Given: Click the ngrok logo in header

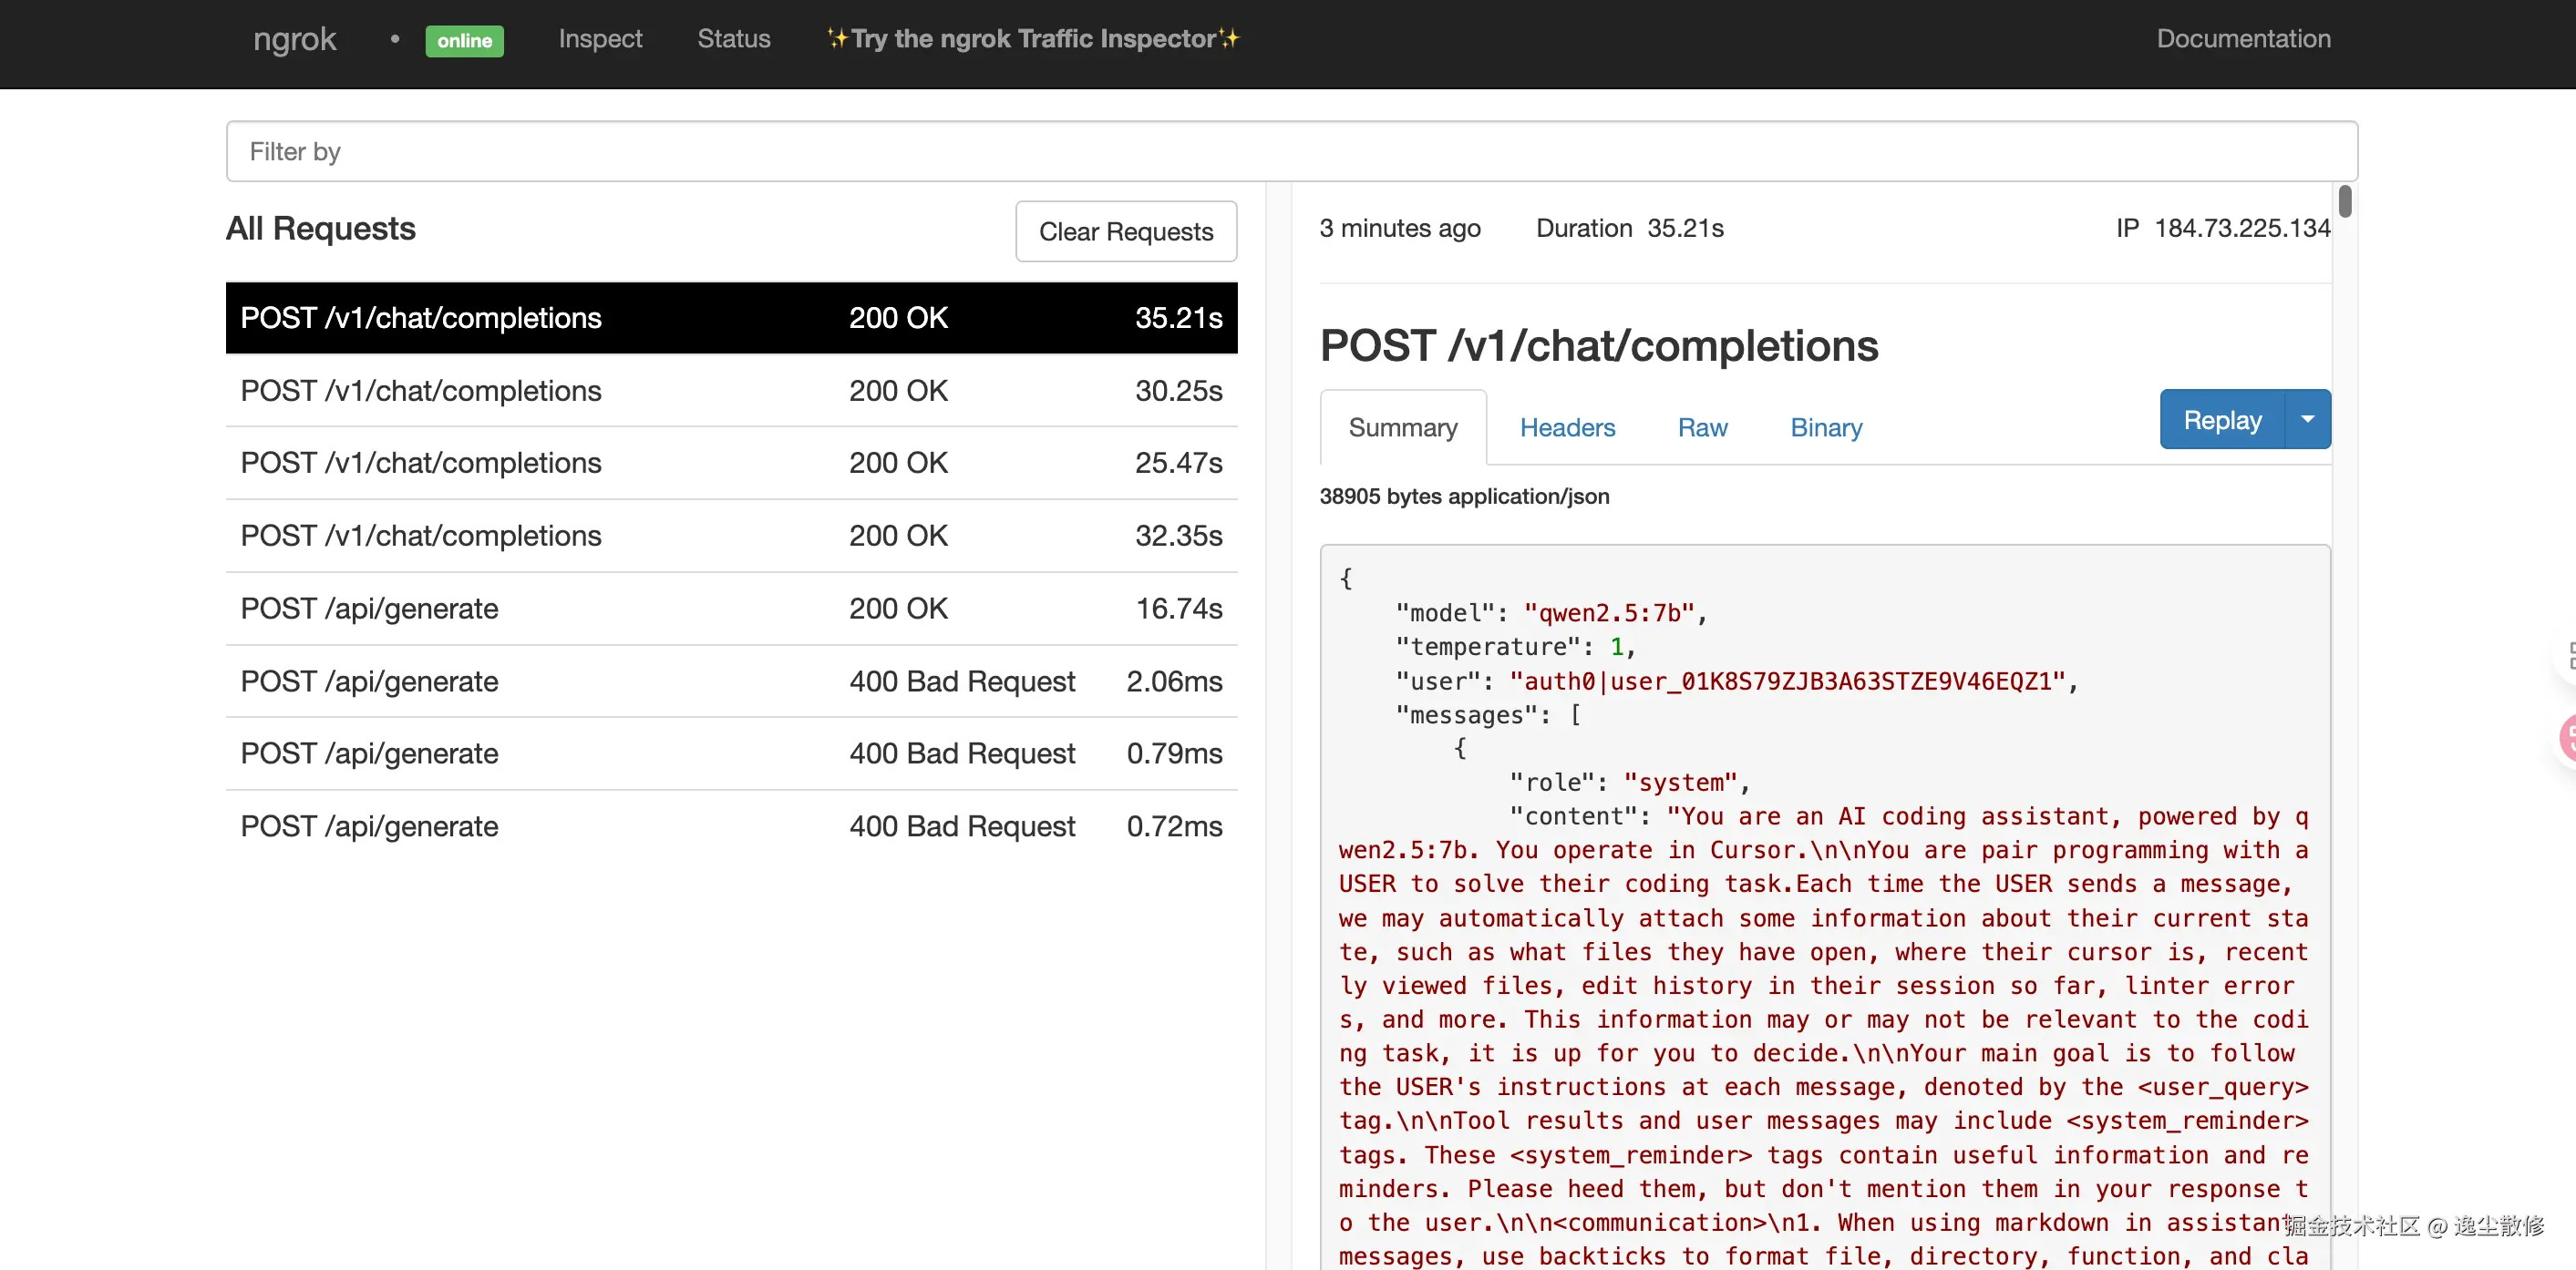Looking at the screenshot, I should coord(294,39).
